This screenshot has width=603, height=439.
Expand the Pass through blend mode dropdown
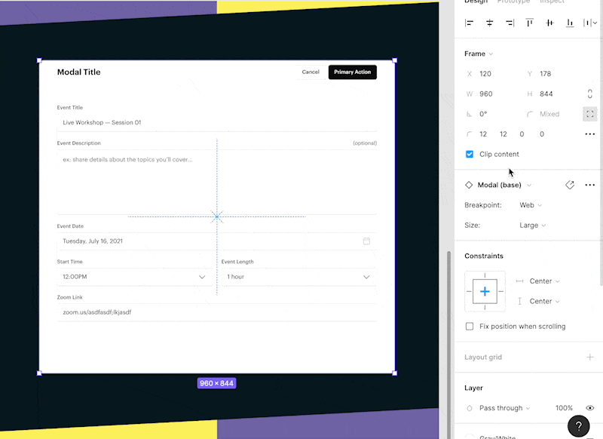[x=504, y=408]
